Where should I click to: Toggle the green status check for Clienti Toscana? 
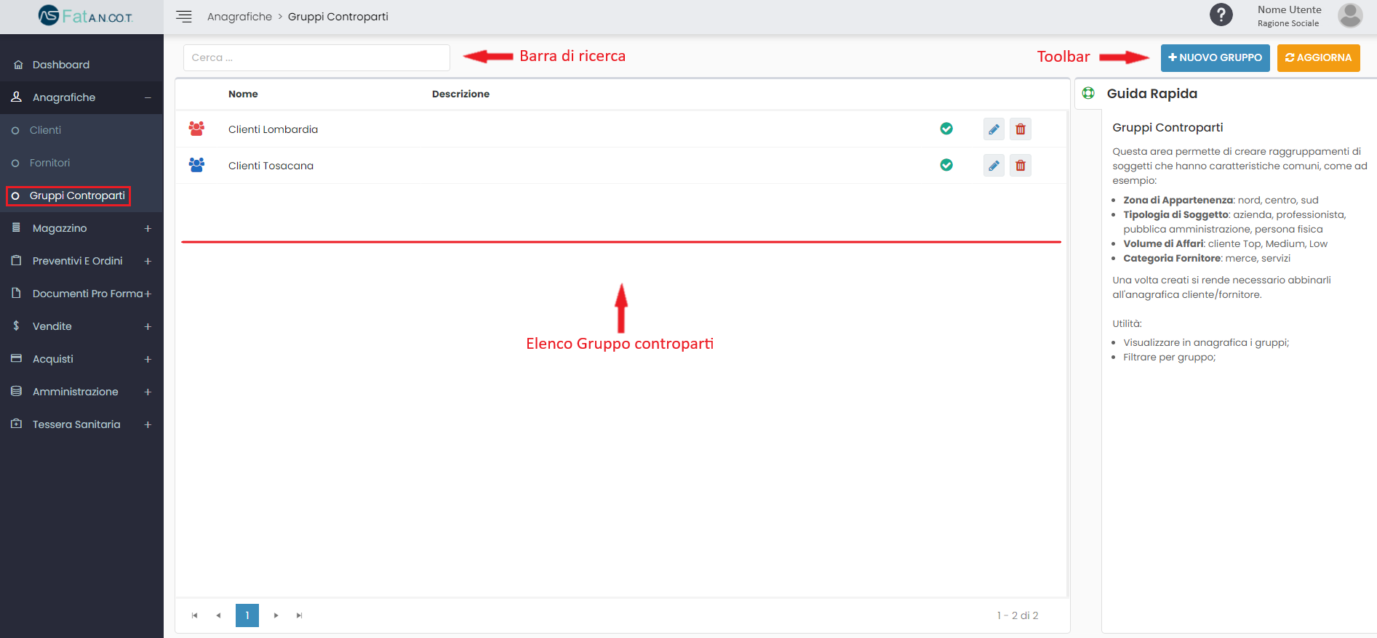click(x=946, y=165)
